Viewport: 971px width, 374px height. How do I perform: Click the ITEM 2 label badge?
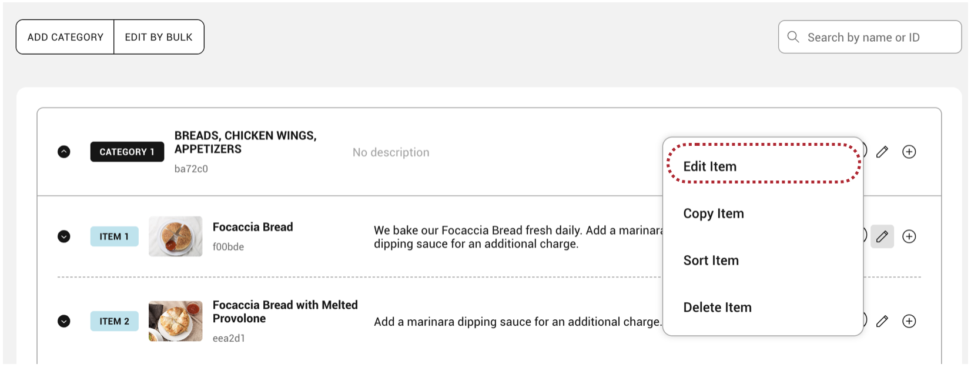point(114,322)
